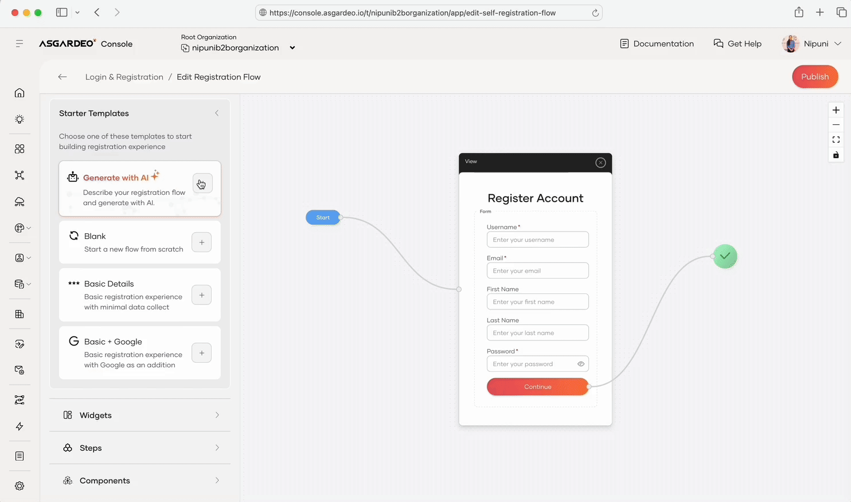This screenshot has width=851, height=502.
Task: Expand the Widgets section
Action: (x=140, y=415)
